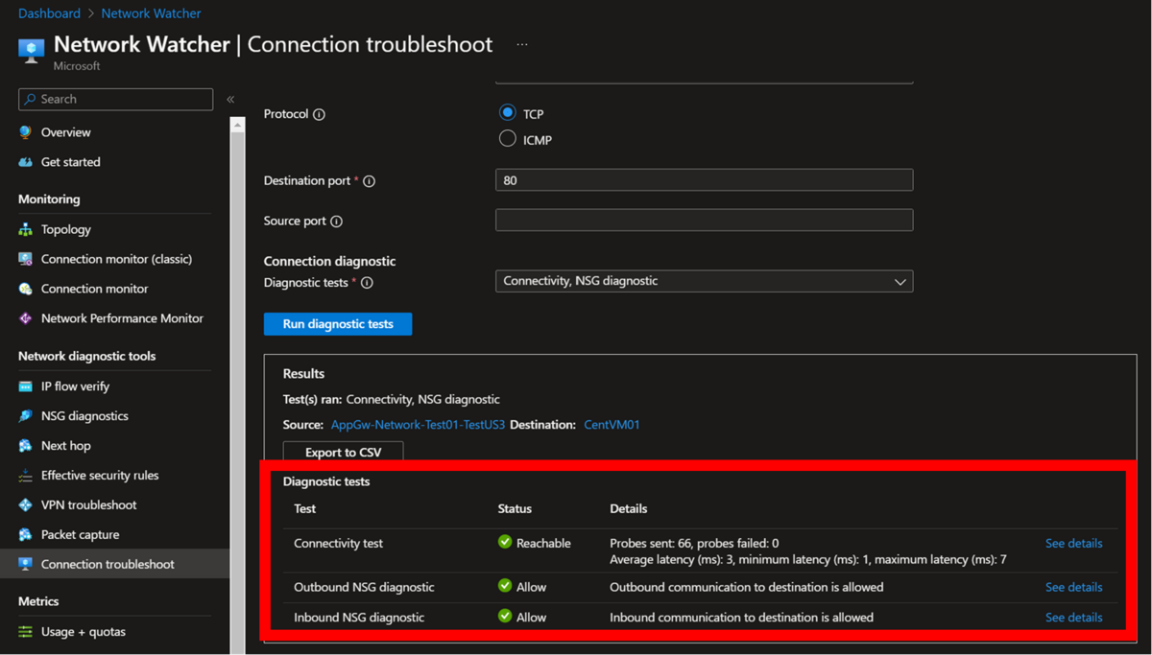Click the Connection troubleshoot sidebar icon

pos(26,564)
